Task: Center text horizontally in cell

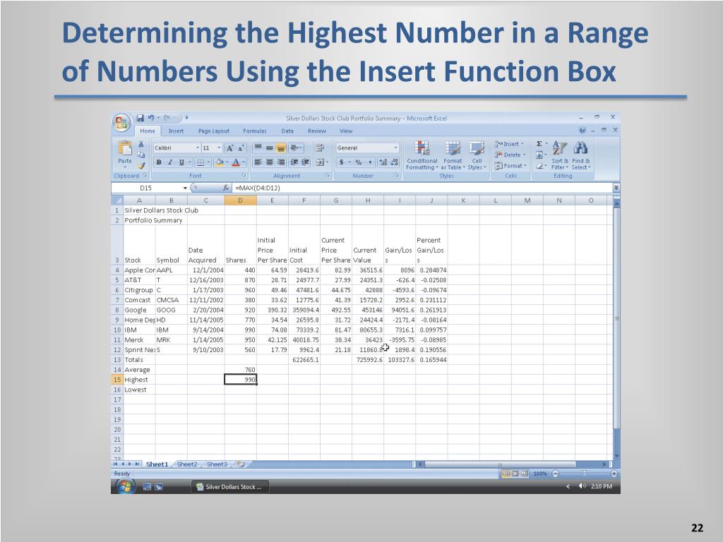Action: tap(269, 162)
